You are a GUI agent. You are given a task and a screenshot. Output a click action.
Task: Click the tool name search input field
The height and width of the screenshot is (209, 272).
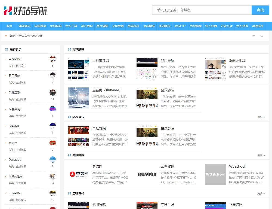[x=202, y=10]
